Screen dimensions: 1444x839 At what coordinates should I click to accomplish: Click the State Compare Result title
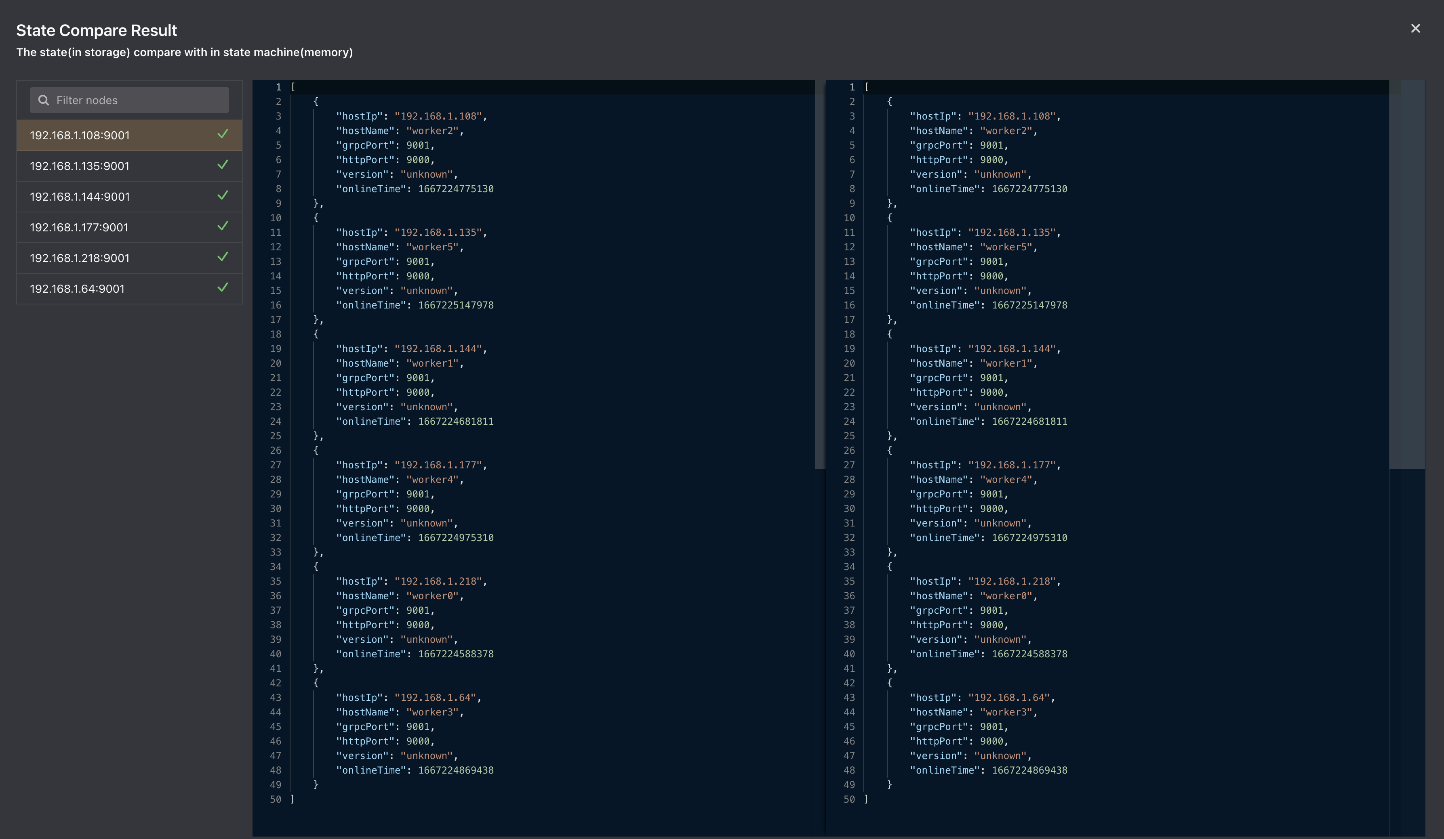coord(96,30)
